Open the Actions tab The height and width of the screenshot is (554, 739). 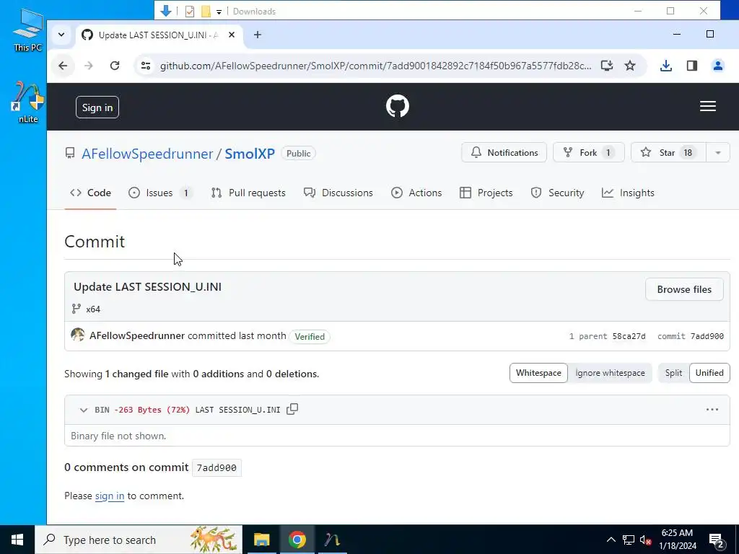point(416,193)
